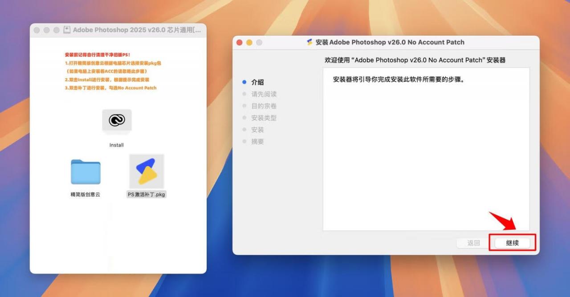The height and width of the screenshot is (297, 570).
Task: Select the PS激活补丁.pkg file label
Action: [146, 194]
